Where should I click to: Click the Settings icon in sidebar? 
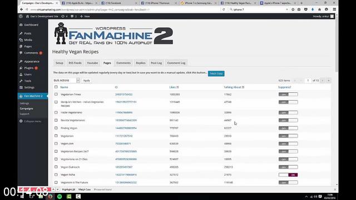point(21,88)
